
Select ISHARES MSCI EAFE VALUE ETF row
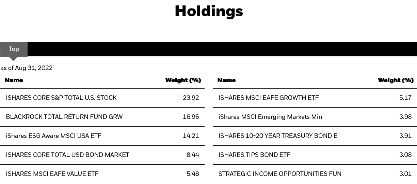[52, 174]
